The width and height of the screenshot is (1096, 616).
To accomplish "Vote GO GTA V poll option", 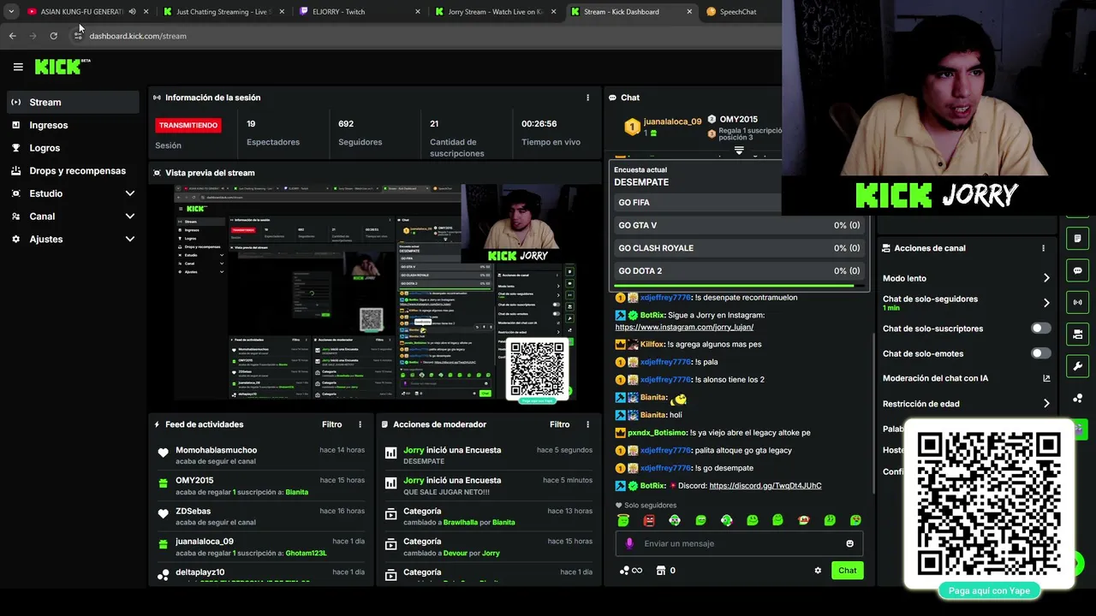I will point(739,225).
